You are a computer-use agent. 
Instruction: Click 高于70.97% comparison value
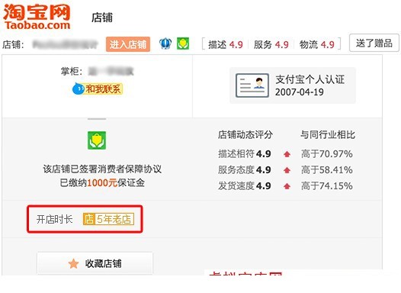[x=327, y=154]
